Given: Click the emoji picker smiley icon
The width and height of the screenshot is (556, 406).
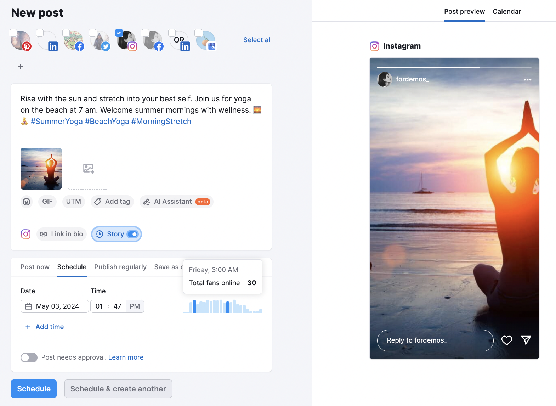Looking at the screenshot, I should 27,202.
